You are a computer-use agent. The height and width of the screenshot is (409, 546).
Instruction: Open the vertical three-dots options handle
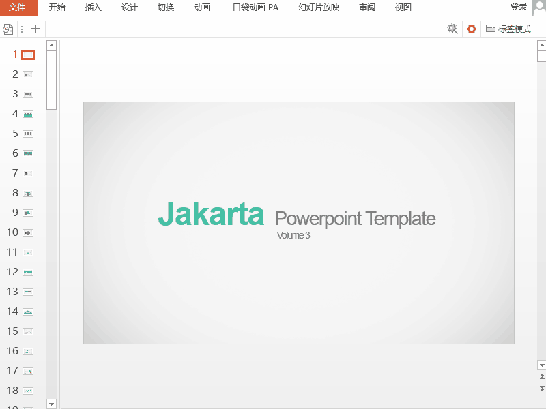22,29
